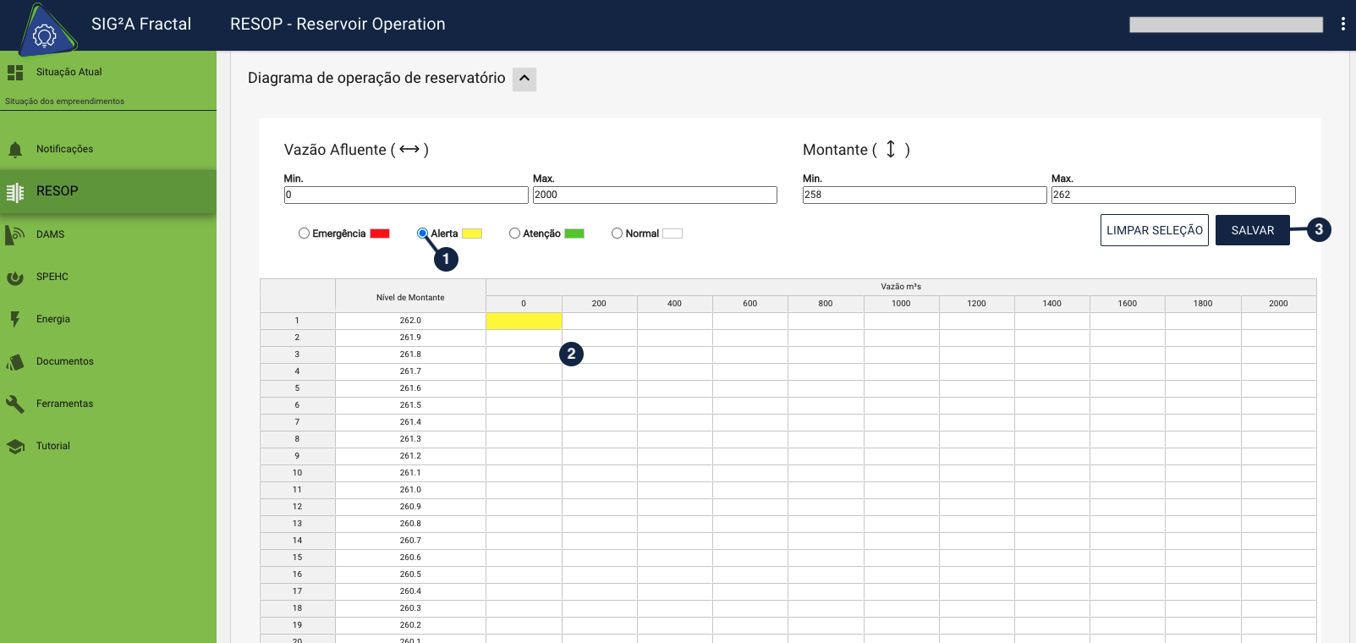The width and height of the screenshot is (1356, 643).
Task: Click the 260.9 level cell
Action: point(410,507)
